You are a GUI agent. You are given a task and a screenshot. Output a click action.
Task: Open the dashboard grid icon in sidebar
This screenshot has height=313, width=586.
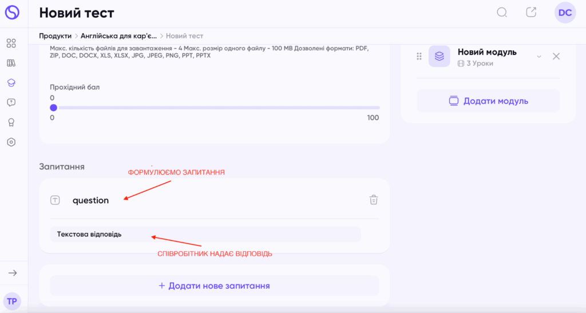tap(11, 43)
